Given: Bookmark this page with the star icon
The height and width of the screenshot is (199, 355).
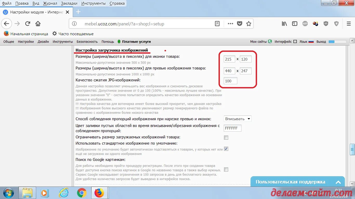Looking at the screenshot, I should pos(249,24).
